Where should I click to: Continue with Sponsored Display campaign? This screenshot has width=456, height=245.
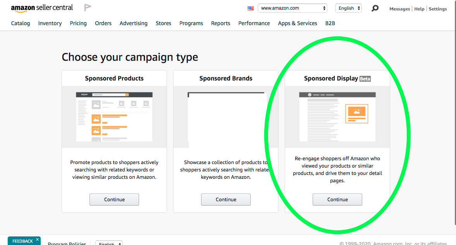pyautogui.click(x=337, y=199)
